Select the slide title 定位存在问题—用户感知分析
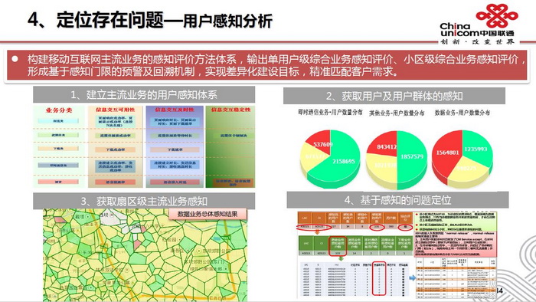 [x=165, y=20]
